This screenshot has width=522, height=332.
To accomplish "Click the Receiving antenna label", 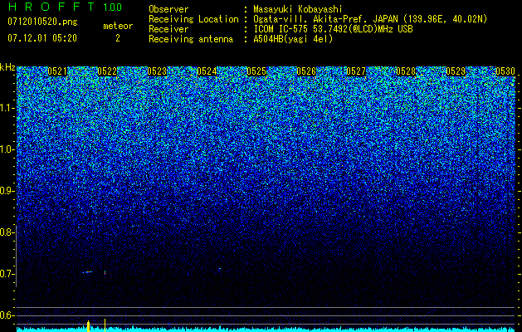I will click(191, 39).
